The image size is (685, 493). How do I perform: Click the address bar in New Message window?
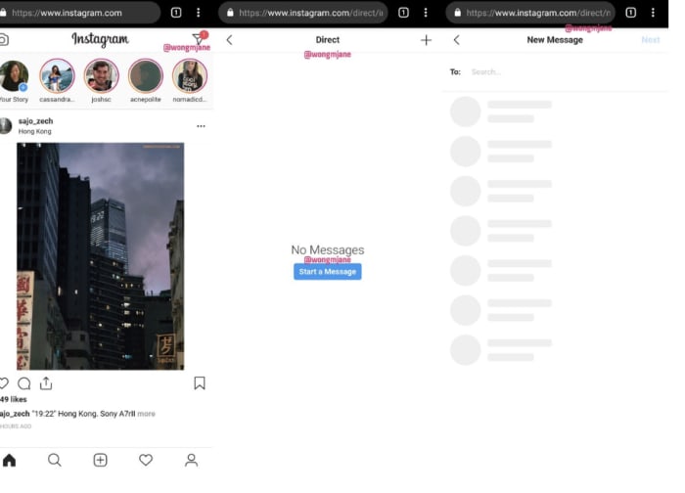(530, 13)
